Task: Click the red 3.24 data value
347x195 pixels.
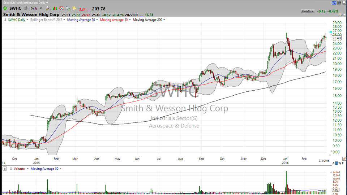Action: [x=82, y=9]
